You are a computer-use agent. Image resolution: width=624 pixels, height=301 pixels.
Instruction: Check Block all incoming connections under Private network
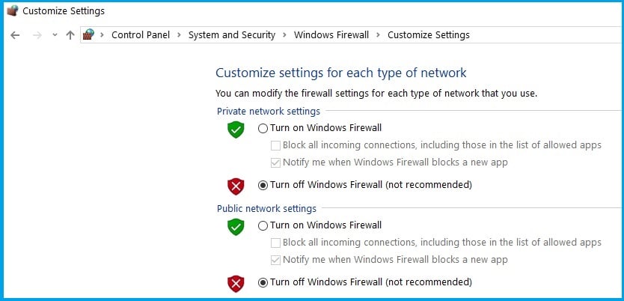tap(275, 146)
